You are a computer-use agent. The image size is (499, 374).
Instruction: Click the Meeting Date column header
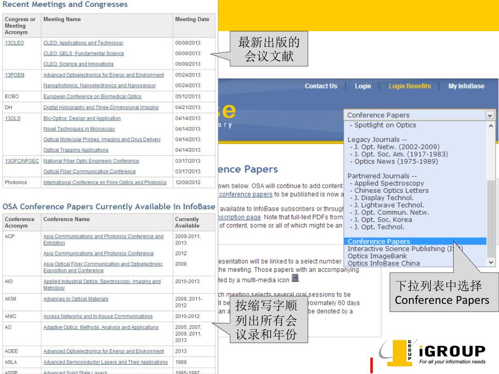click(x=192, y=19)
